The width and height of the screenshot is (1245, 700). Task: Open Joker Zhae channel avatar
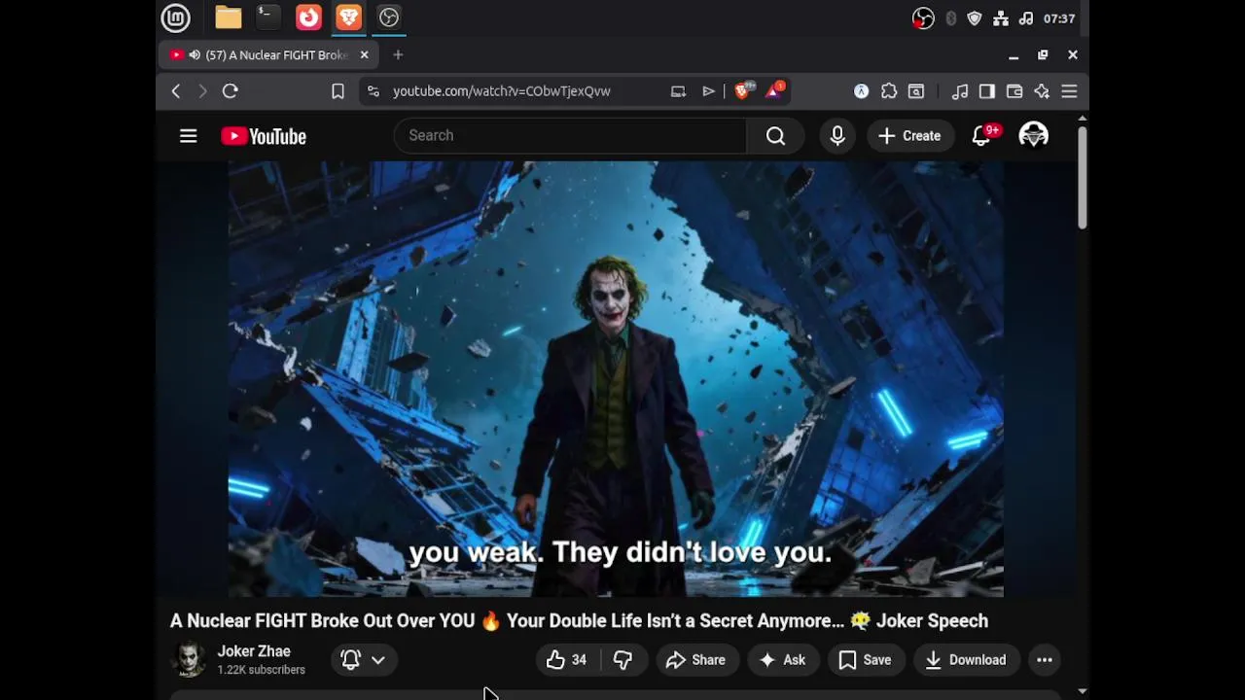189,660
